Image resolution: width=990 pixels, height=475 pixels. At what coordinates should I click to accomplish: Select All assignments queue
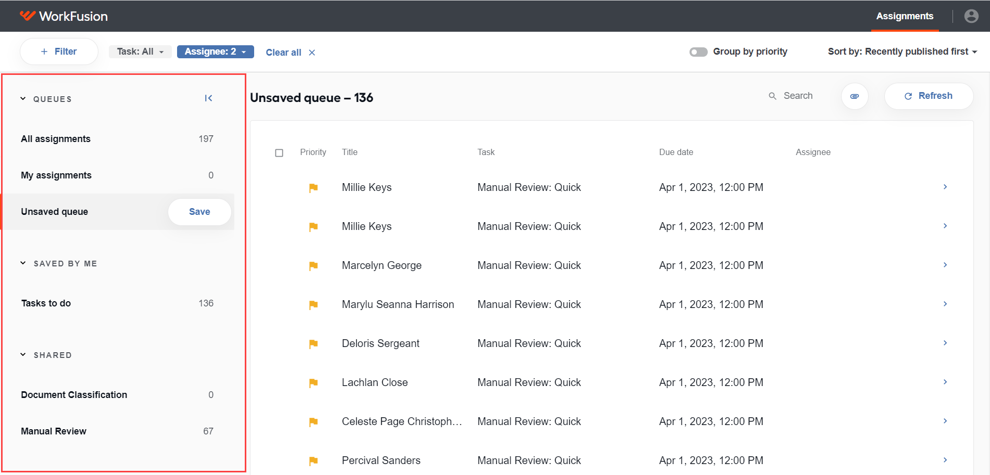(117, 139)
